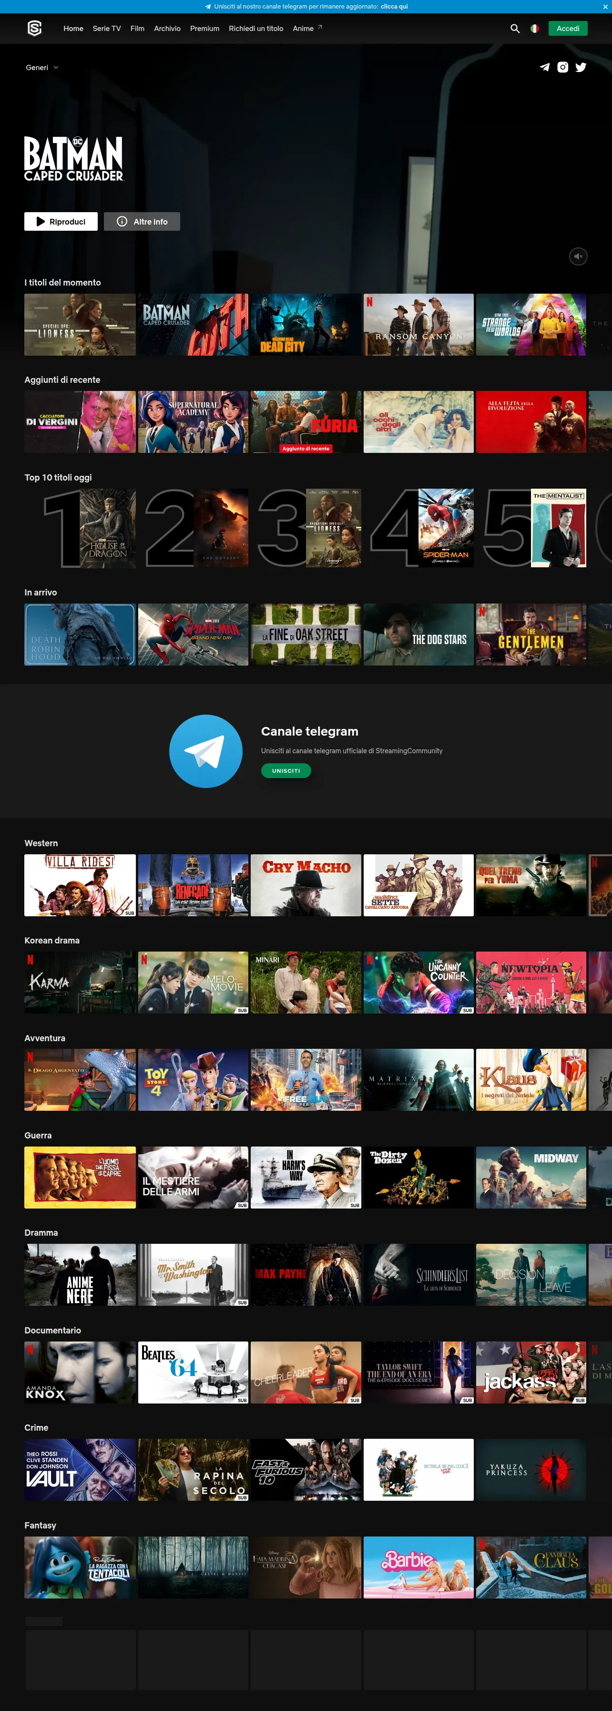Open the Supernatural Academy thumbnail
This screenshot has height=1711, width=612.
(193, 422)
